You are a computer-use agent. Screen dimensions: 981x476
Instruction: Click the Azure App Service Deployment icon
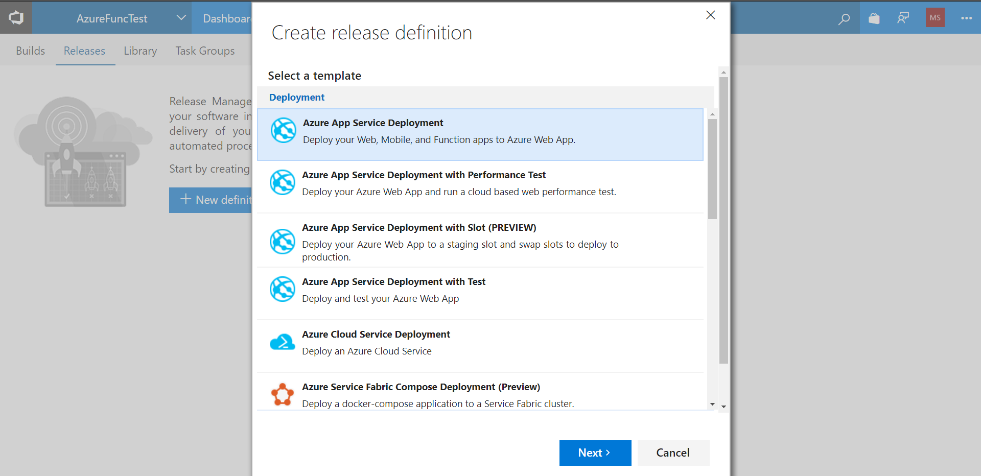[x=283, y=130]
